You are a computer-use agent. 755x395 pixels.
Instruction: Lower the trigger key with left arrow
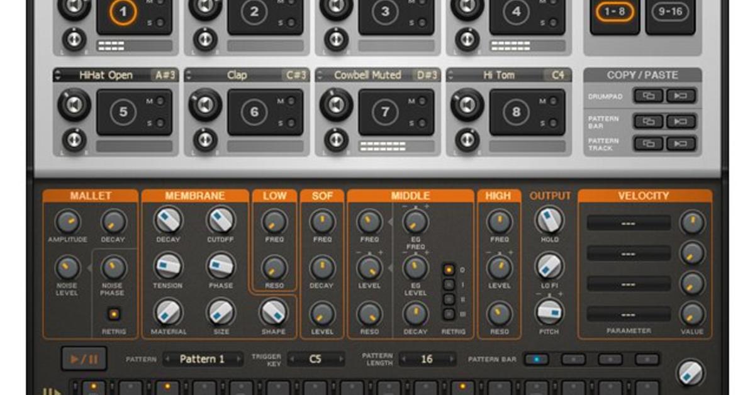tap(292, 359)
